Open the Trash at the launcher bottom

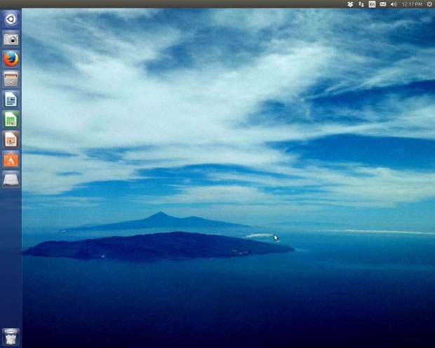(x=11, y=337)
